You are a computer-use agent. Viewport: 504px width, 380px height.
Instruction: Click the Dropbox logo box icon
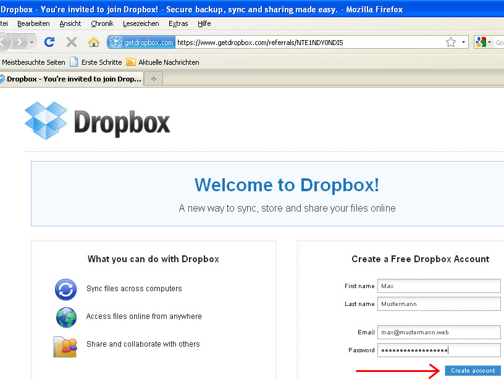(x=46, y=121)
